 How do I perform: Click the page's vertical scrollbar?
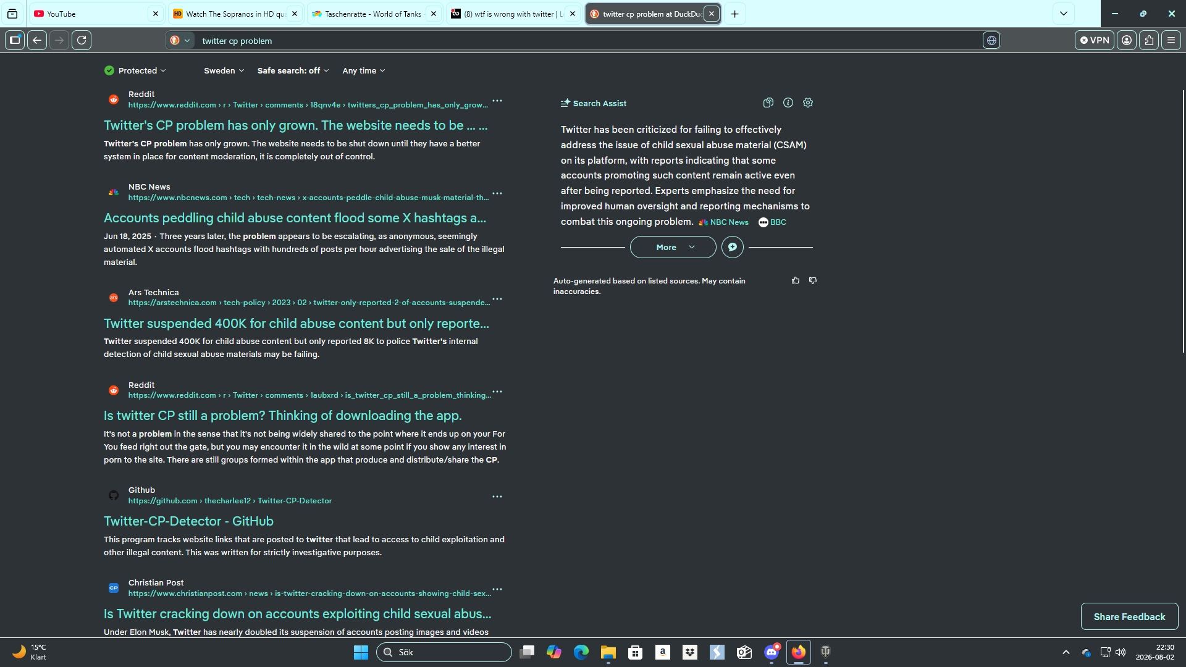pyautogui.click(x=1183, y=221)
